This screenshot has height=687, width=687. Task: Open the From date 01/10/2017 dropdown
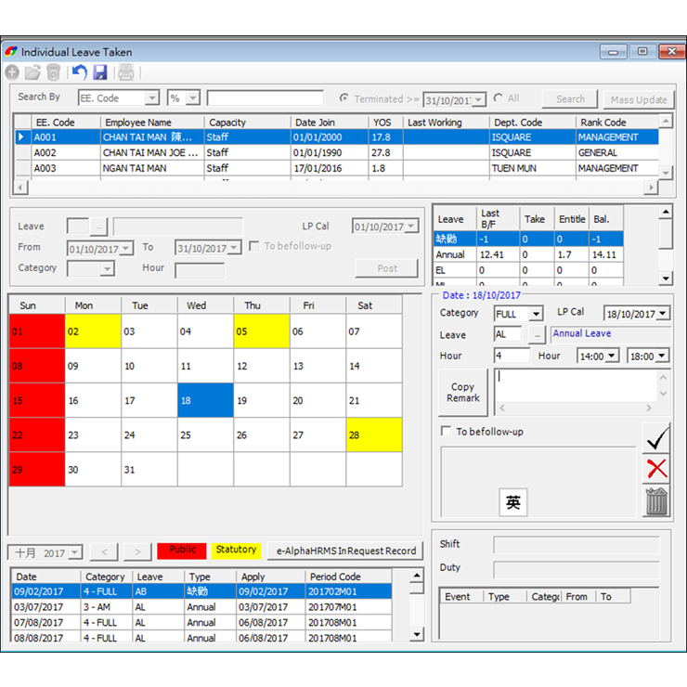(x=126, y=249)
